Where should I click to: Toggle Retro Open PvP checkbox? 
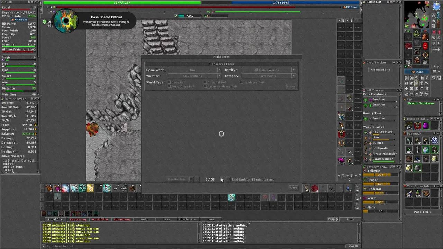tap(169, 86)
